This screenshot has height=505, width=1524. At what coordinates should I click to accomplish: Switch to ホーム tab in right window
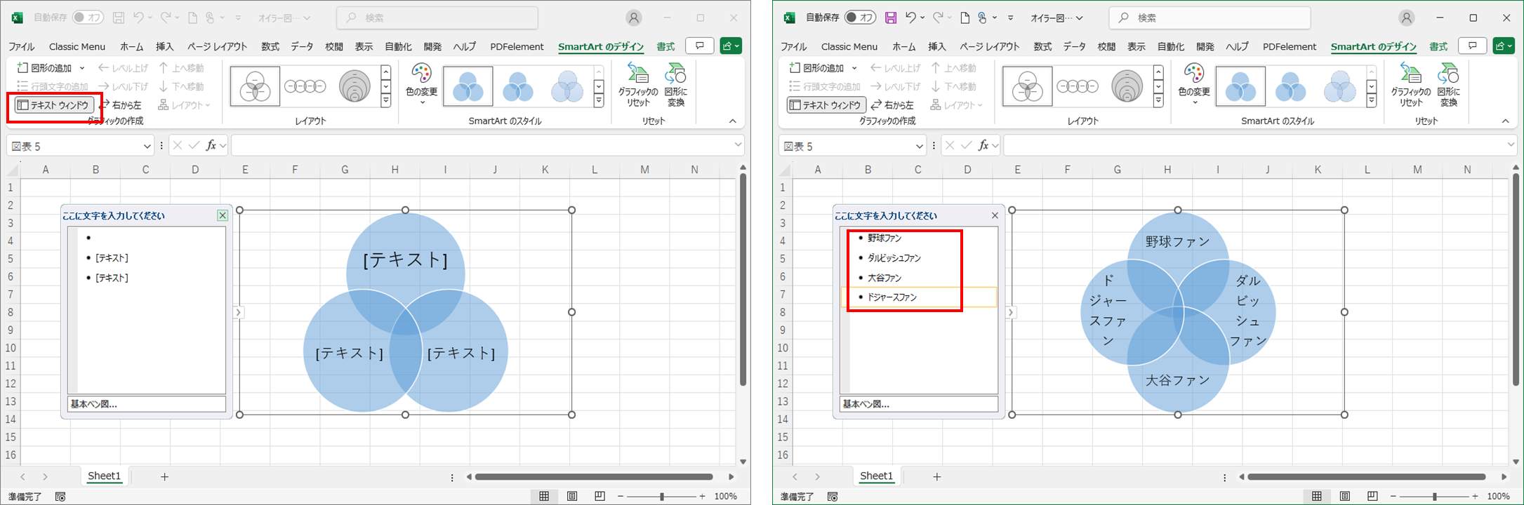pos(903,46)
